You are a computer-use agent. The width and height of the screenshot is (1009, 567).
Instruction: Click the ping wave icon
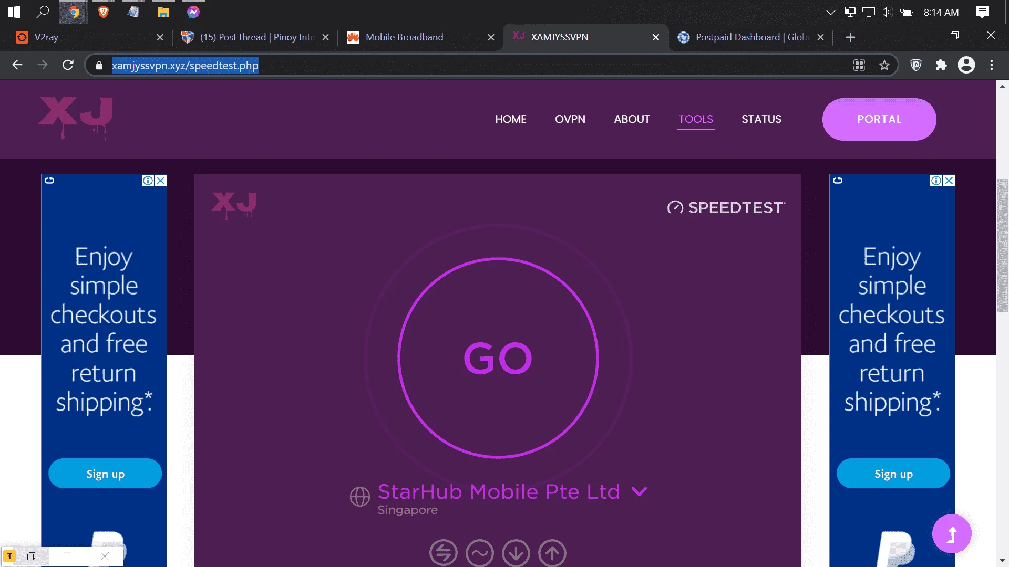point(480,553)
